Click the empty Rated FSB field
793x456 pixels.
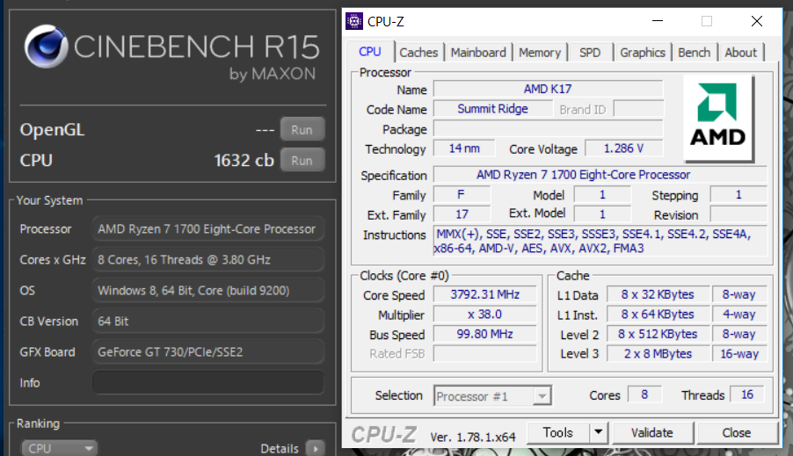coord(485,353)
